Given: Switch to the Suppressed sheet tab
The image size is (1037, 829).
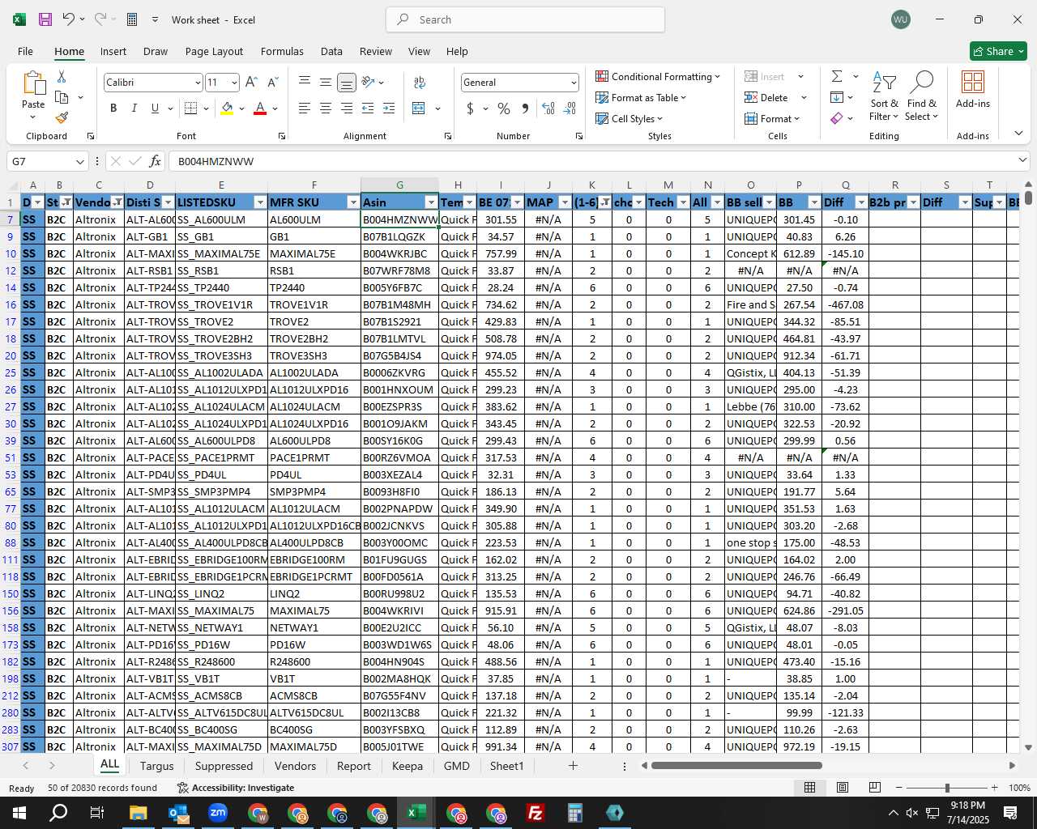Looking at the screenshot, I should click(224, 766).
